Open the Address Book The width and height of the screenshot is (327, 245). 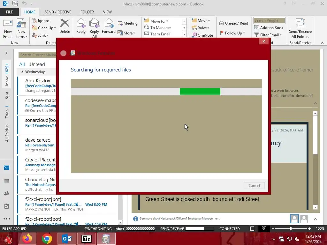coord(269,27)
